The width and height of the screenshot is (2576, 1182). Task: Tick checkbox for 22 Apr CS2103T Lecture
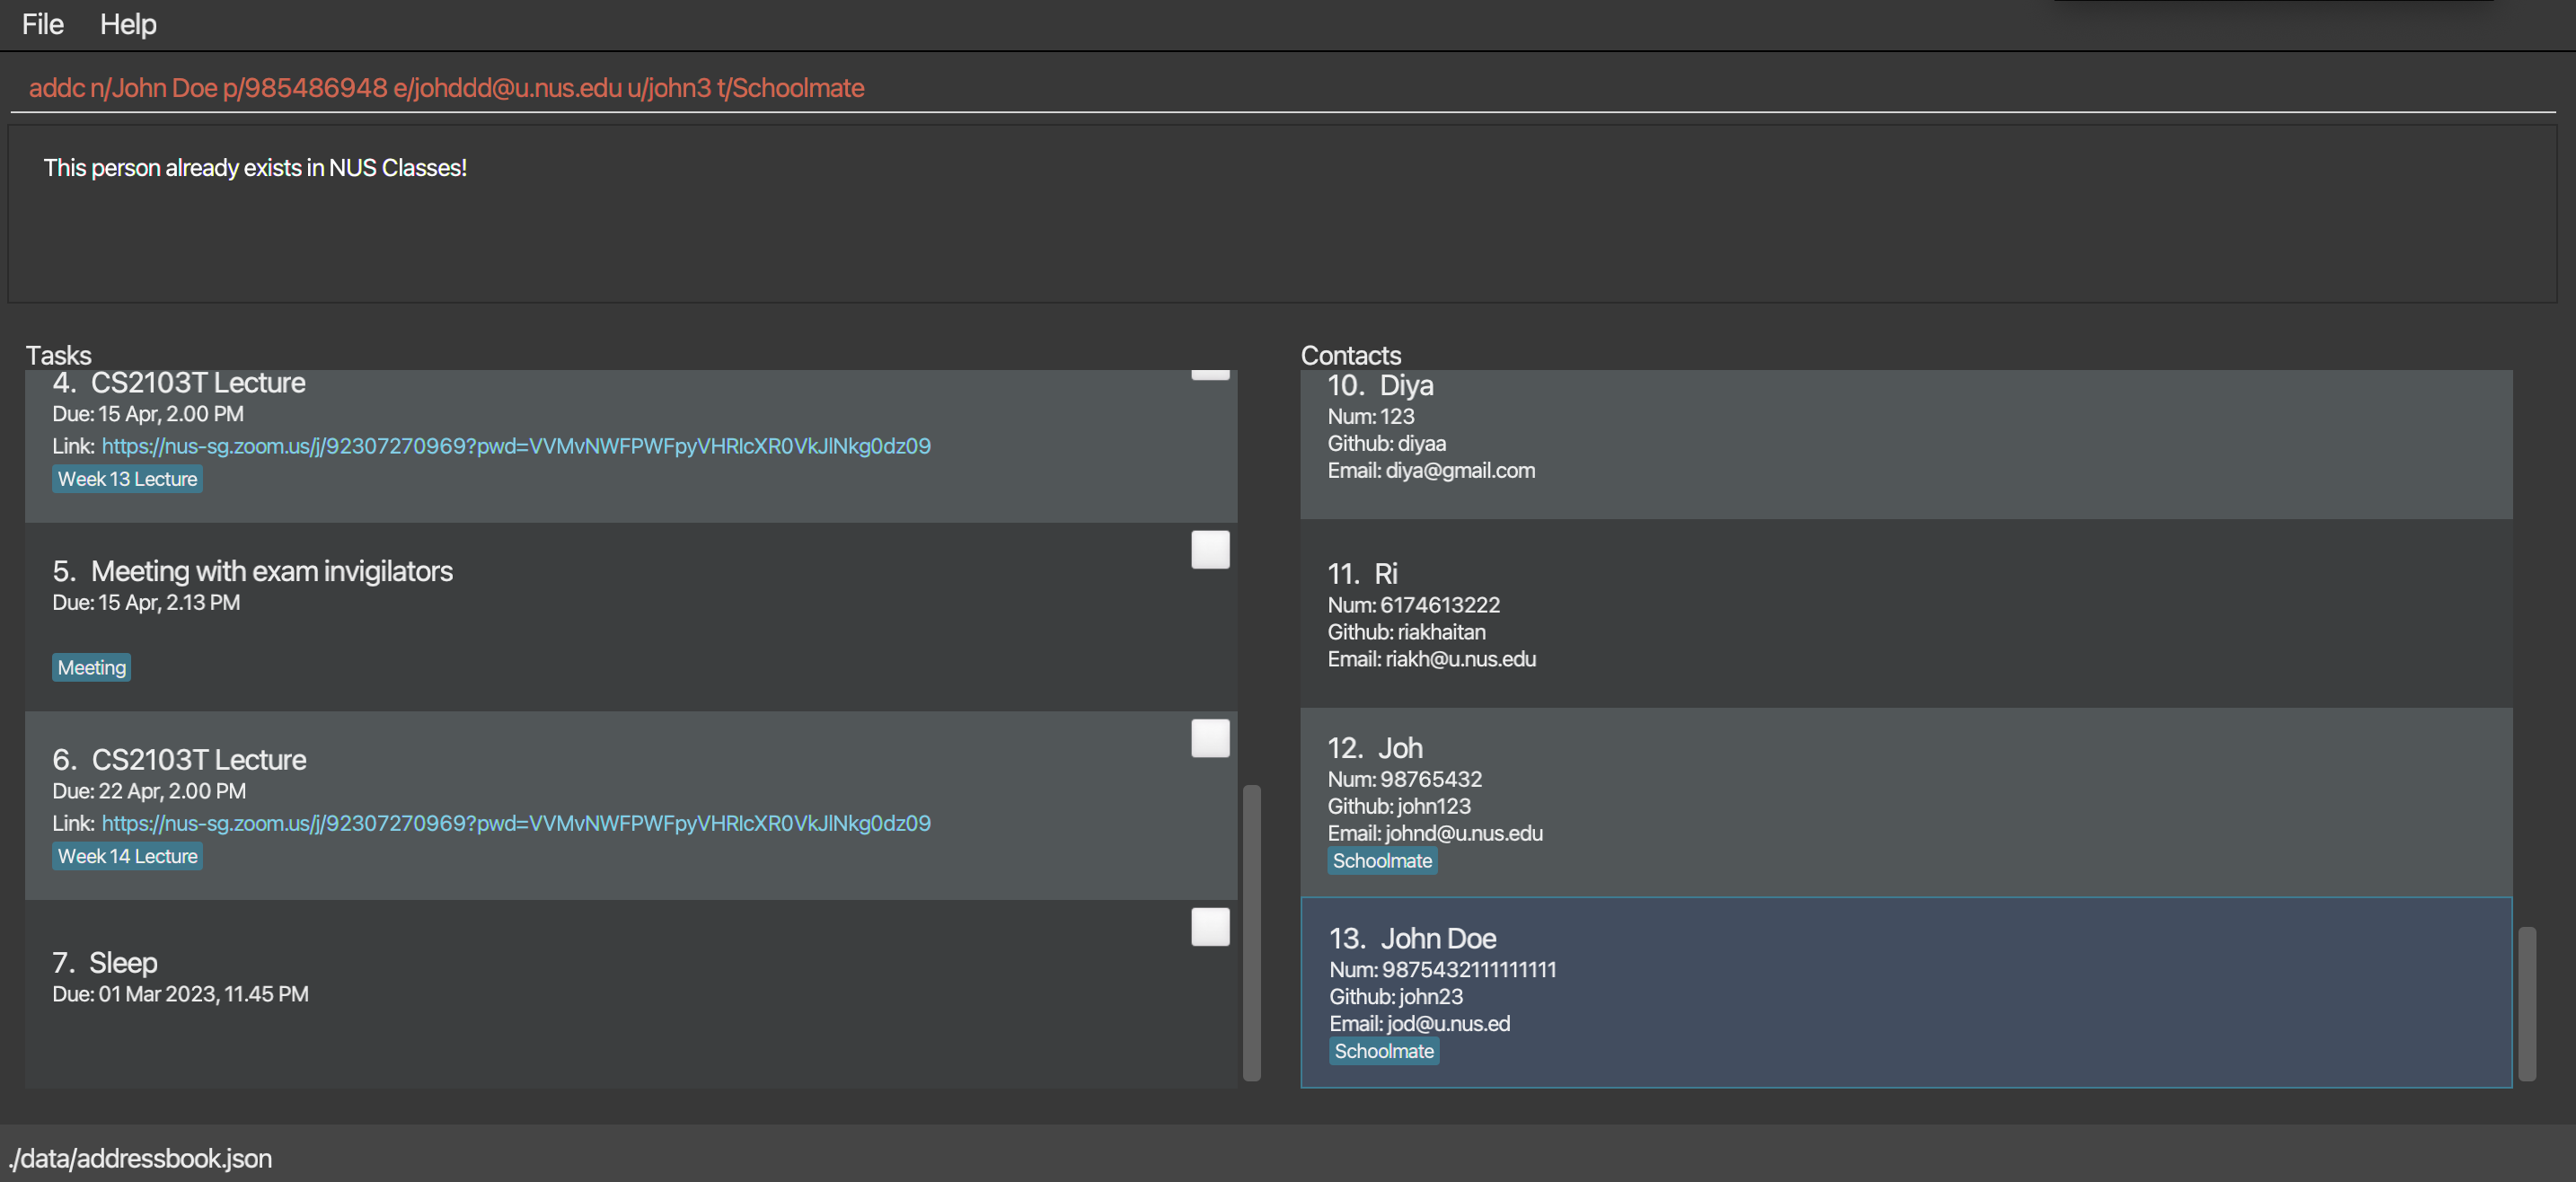(x=1209, y=739)
